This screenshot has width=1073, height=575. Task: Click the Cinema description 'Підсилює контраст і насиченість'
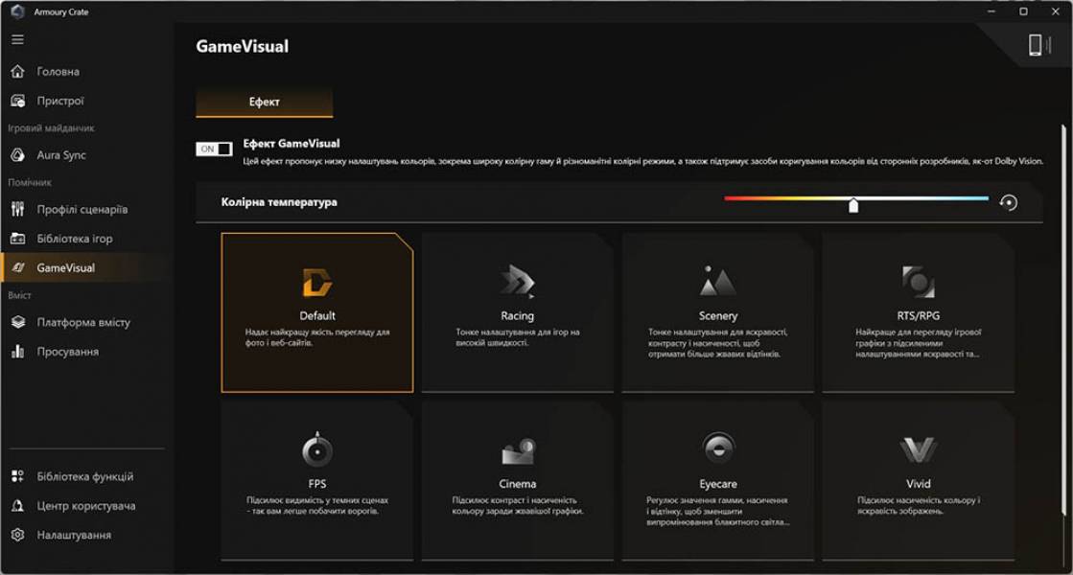point(518,506)
